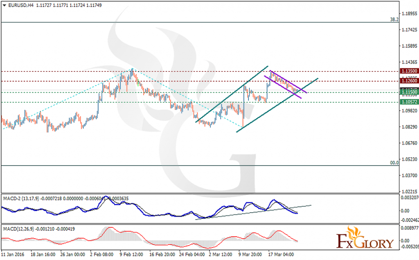Viewport: 419px width, 260px height.
Task: Click the 11 Jan 2016 date label
Action: tap(13, 254)
